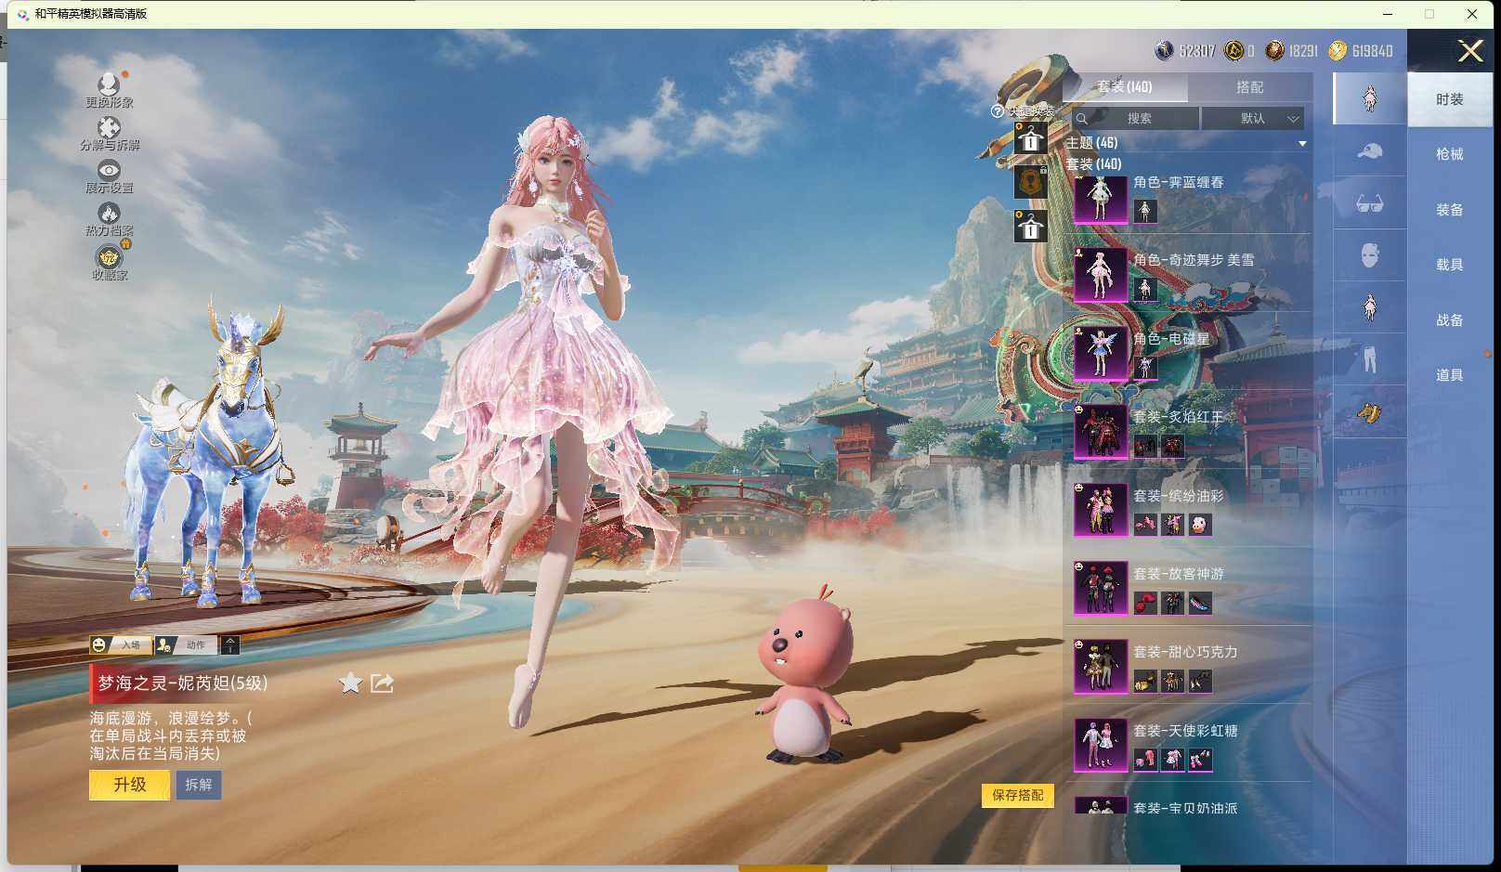Click the first piece icon under 套装-炙焰红王

point(1145,447)
